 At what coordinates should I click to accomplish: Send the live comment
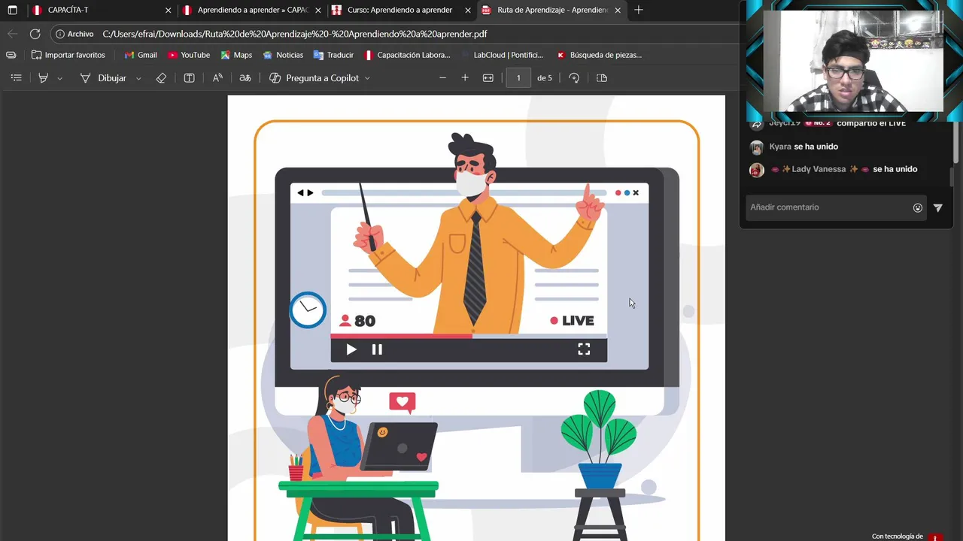pos(938,207)
